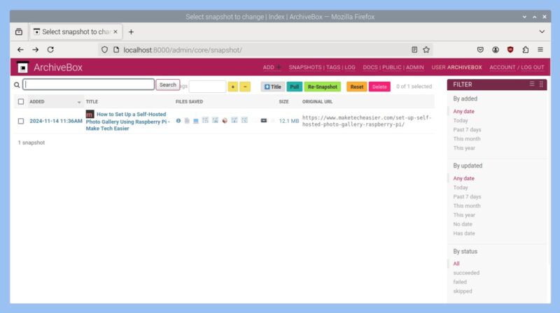Open ADMIN in the top nav

tap(414, 67)
